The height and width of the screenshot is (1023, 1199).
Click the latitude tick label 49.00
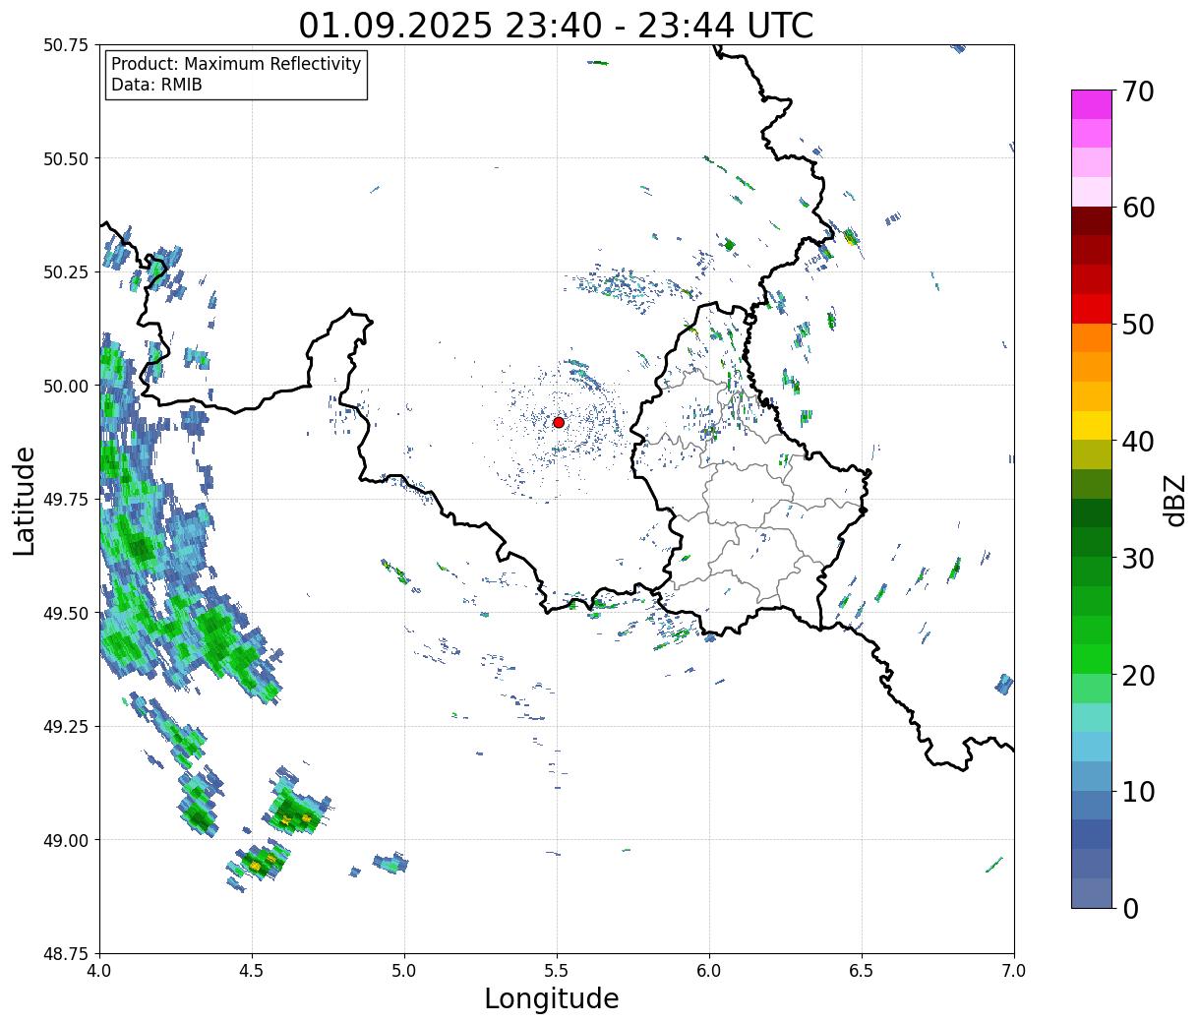tap(66, 840)
